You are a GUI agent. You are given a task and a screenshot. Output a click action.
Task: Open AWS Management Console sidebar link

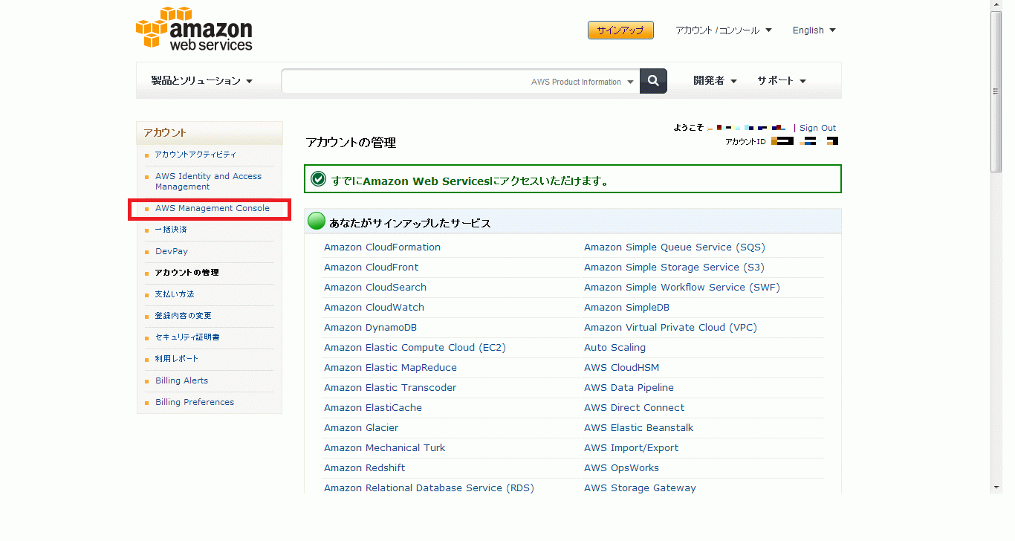213,208
